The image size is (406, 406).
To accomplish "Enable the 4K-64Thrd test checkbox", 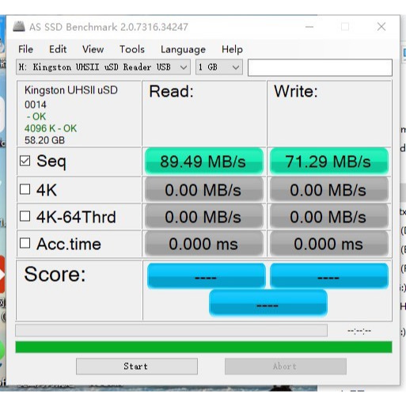I will coord(25,216).
